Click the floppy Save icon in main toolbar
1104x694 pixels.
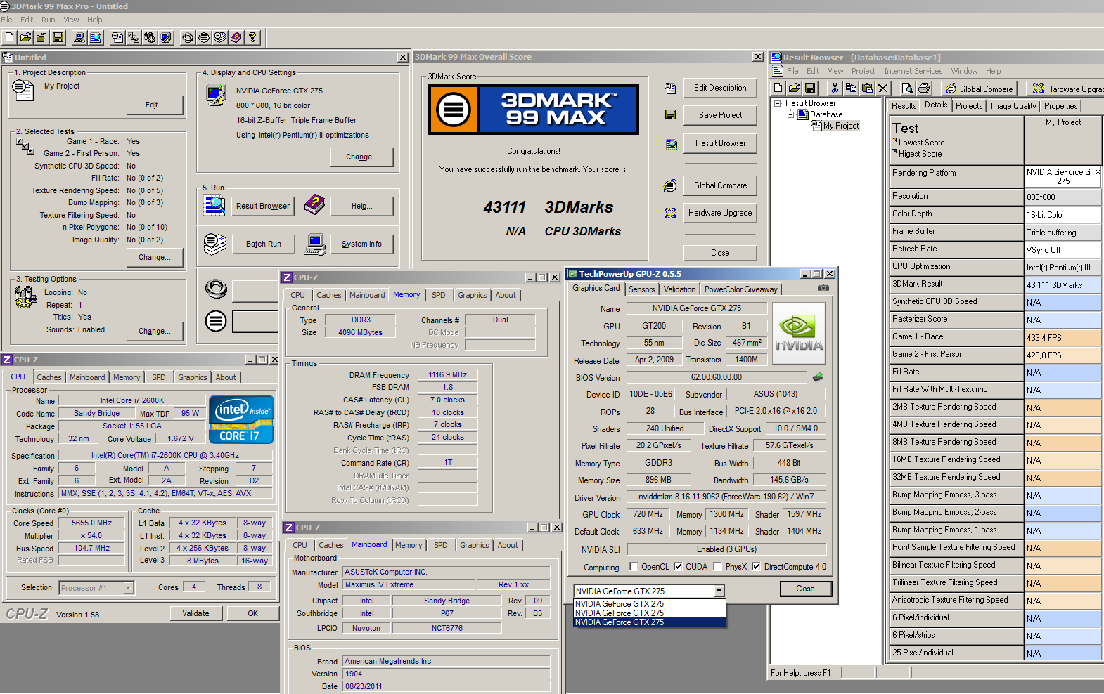pyautogui.click(x=58, y=37)
